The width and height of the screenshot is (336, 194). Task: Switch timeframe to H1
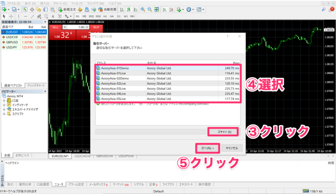pos(105,16)
